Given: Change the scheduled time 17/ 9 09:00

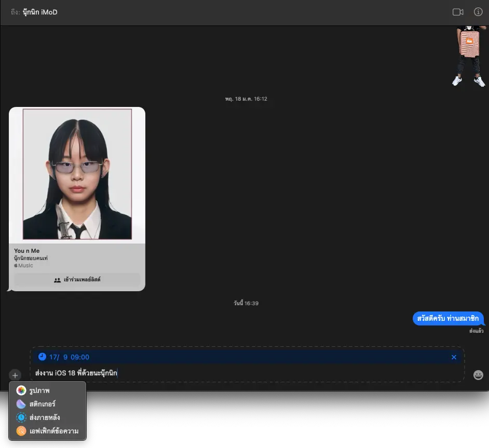Looking at the screenshot, I should click(x=69, y=357).
